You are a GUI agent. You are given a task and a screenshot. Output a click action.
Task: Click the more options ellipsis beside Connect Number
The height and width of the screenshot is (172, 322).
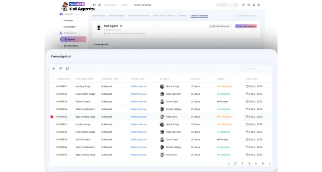coord(258,16)
